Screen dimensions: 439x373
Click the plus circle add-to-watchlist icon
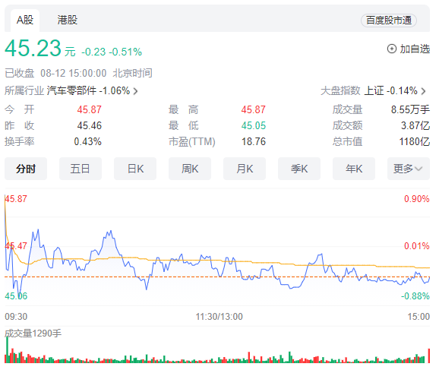pos(392,49)
